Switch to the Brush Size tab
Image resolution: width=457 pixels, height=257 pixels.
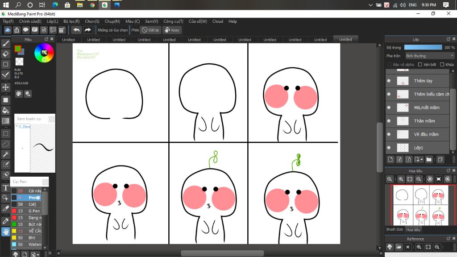395,229
